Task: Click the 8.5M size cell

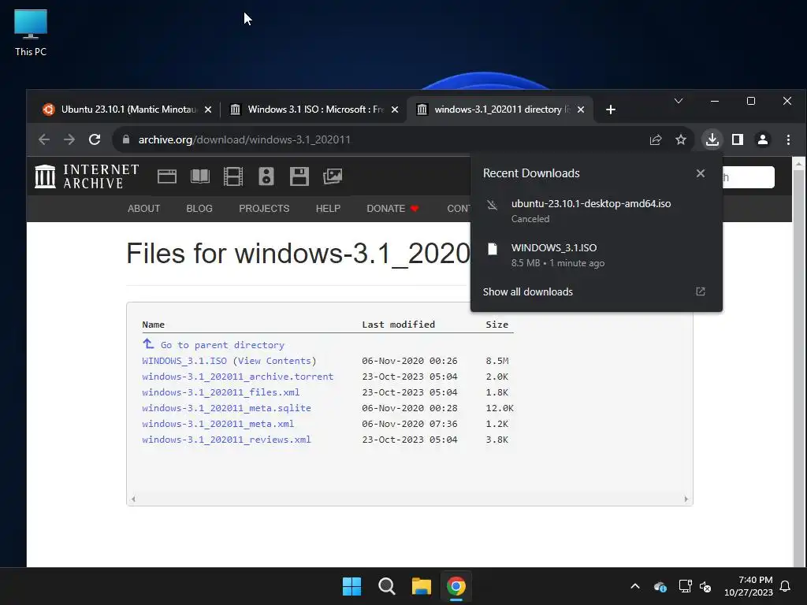Action: point(497,361)
